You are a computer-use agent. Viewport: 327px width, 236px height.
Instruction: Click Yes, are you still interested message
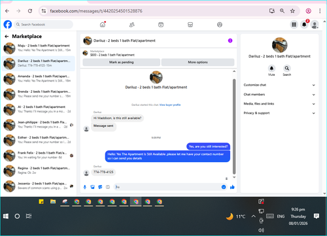point(208,146)
